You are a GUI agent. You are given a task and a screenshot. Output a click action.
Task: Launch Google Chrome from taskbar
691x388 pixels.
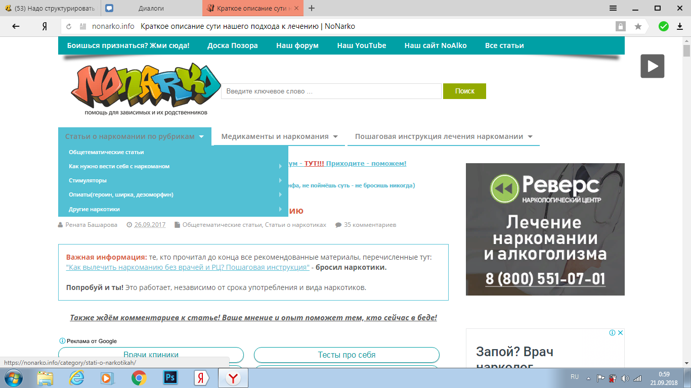(x=139, y=378)
